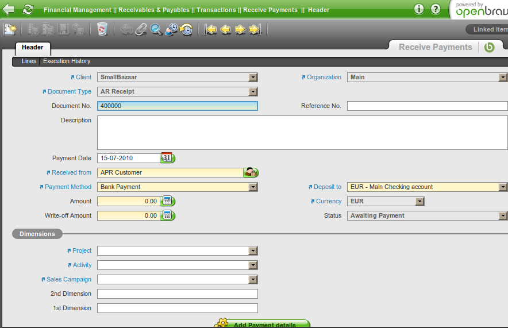The width and height of the screenshot is (508, 328).
Task: Go to the next record
Action: [x=240, y=29]
